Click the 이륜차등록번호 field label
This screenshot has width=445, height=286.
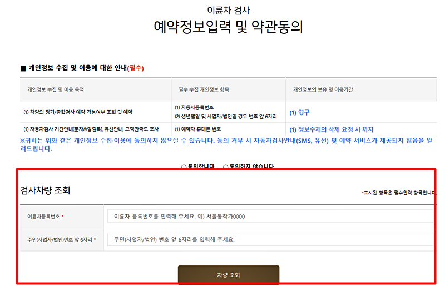46,217
